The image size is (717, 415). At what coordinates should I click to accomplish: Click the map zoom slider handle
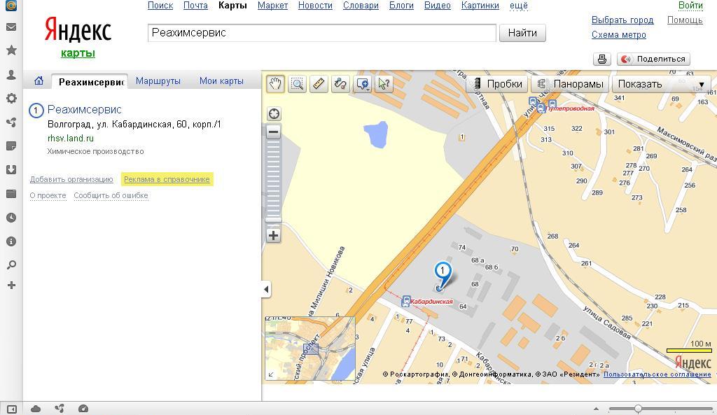click(x=274, y=220)
